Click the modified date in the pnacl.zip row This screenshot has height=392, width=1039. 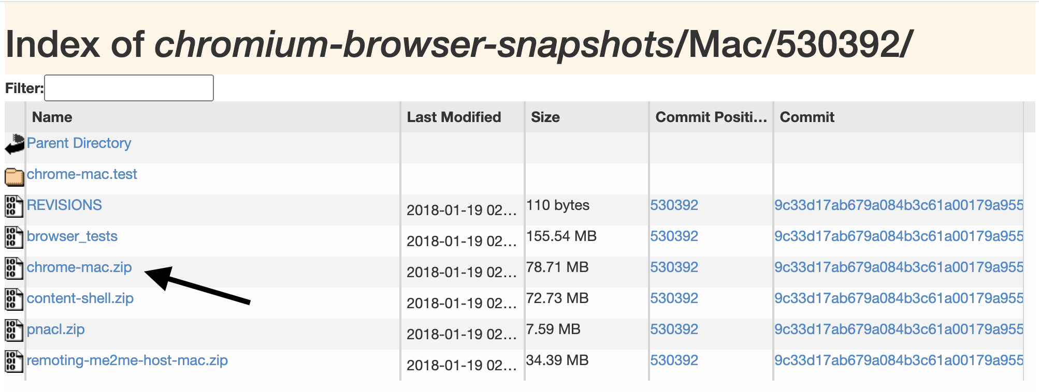(x=461, y=335)
